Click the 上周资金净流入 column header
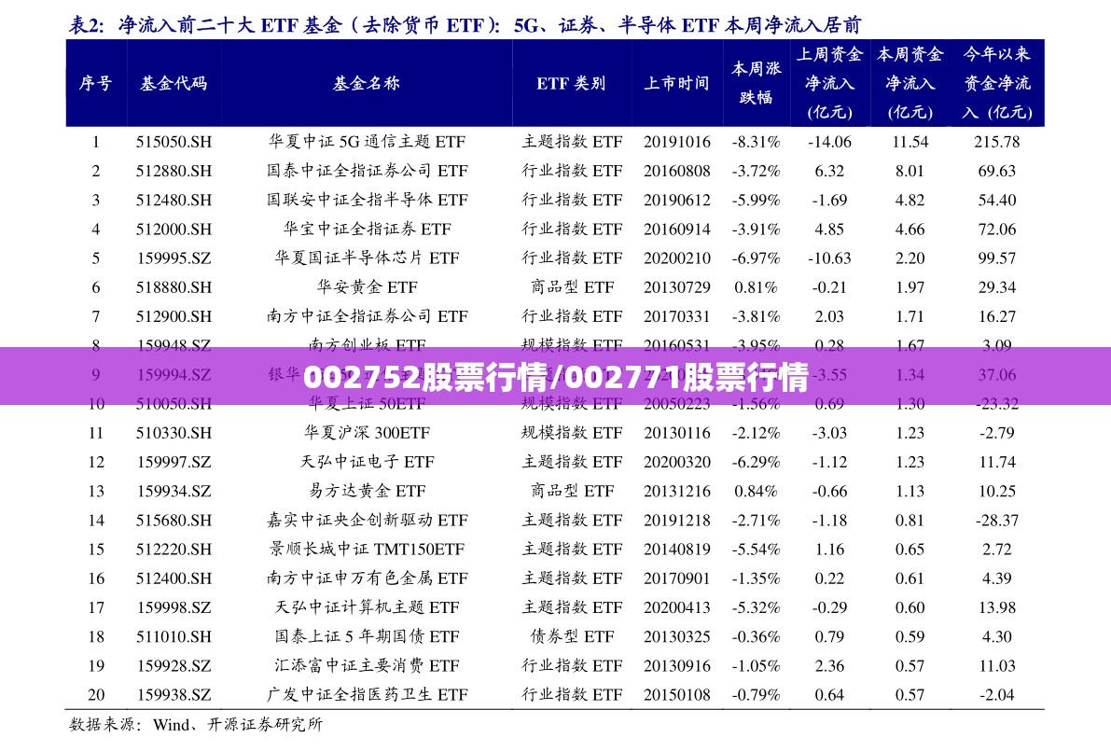The image size is (1111, 752). 829,83
